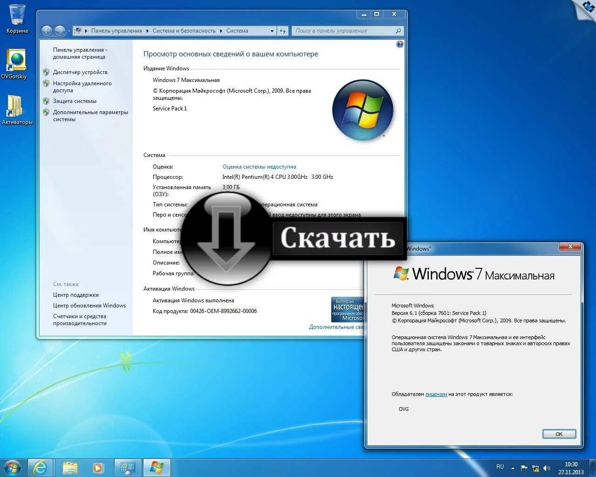
Task: Click shield icon next to Диспетчер устройств
Action: point(46,72)
